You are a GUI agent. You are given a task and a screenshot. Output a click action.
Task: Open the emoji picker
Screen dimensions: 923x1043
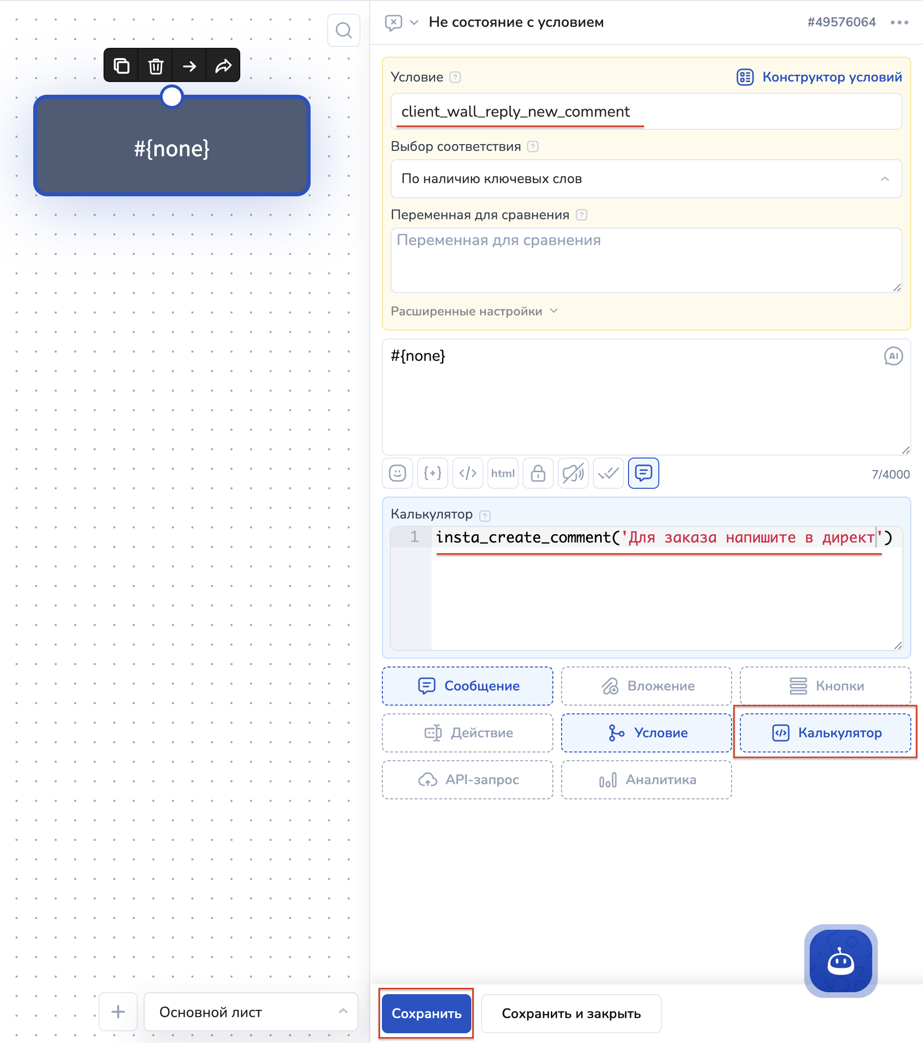398,473
